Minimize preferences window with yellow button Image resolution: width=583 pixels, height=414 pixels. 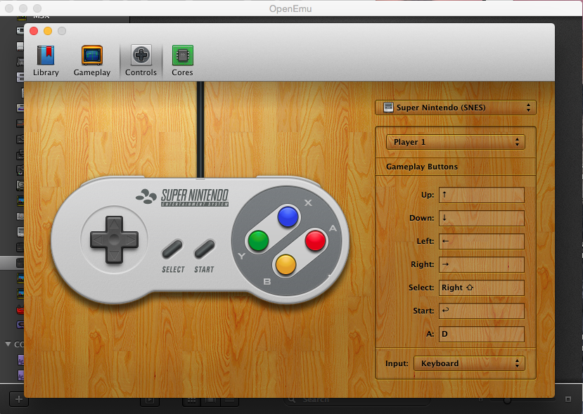pyautogui.click(x=48, y=31)
